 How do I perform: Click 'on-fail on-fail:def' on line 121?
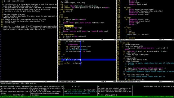coord(73,63)
